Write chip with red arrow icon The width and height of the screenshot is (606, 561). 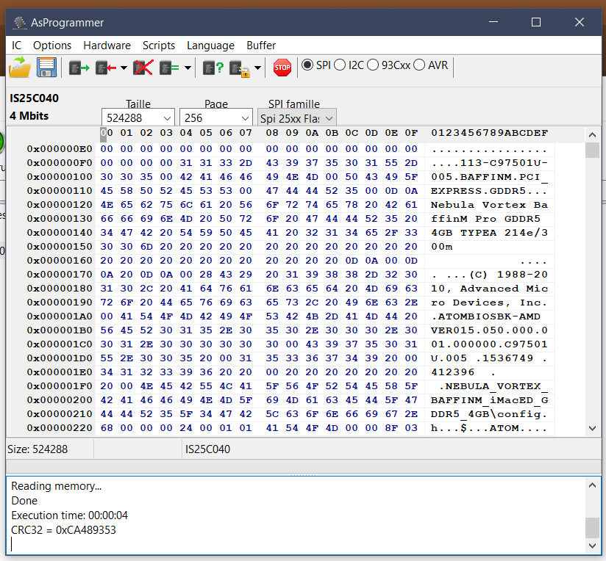click(106, 68)
